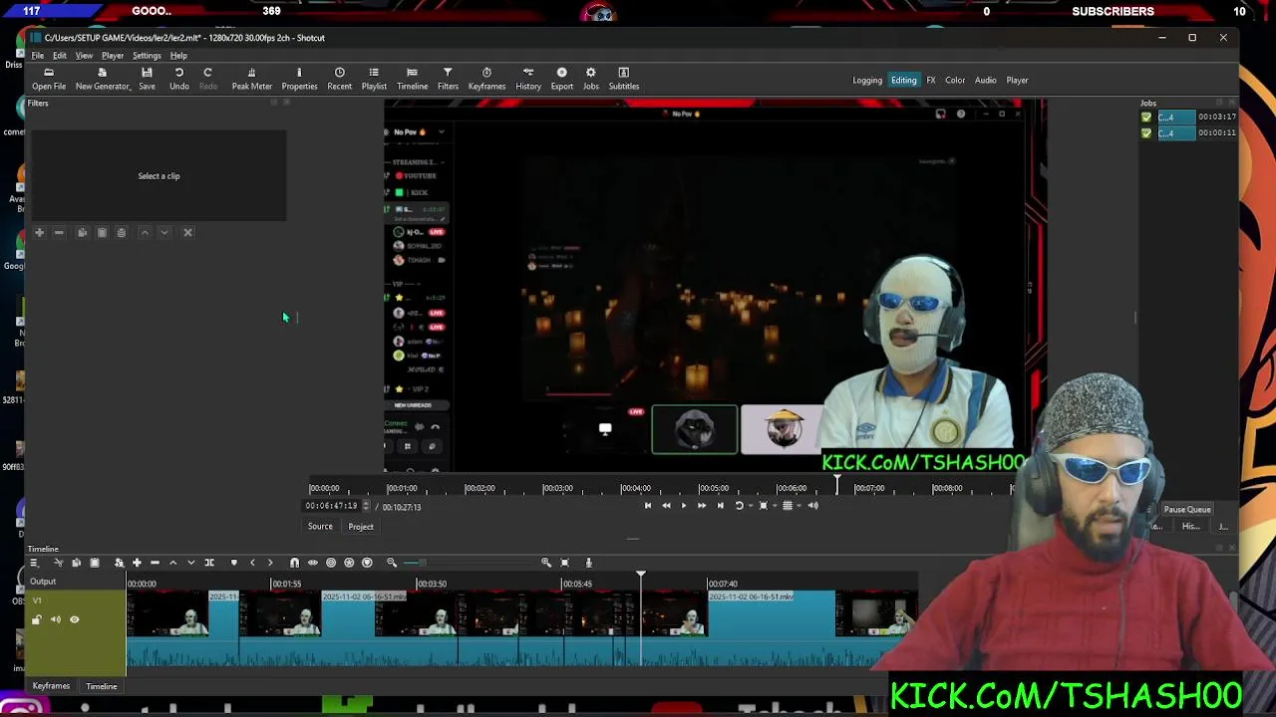Viewport: 1276px width, 717px height.
Task: Open the Export panel
Action: 562,79
